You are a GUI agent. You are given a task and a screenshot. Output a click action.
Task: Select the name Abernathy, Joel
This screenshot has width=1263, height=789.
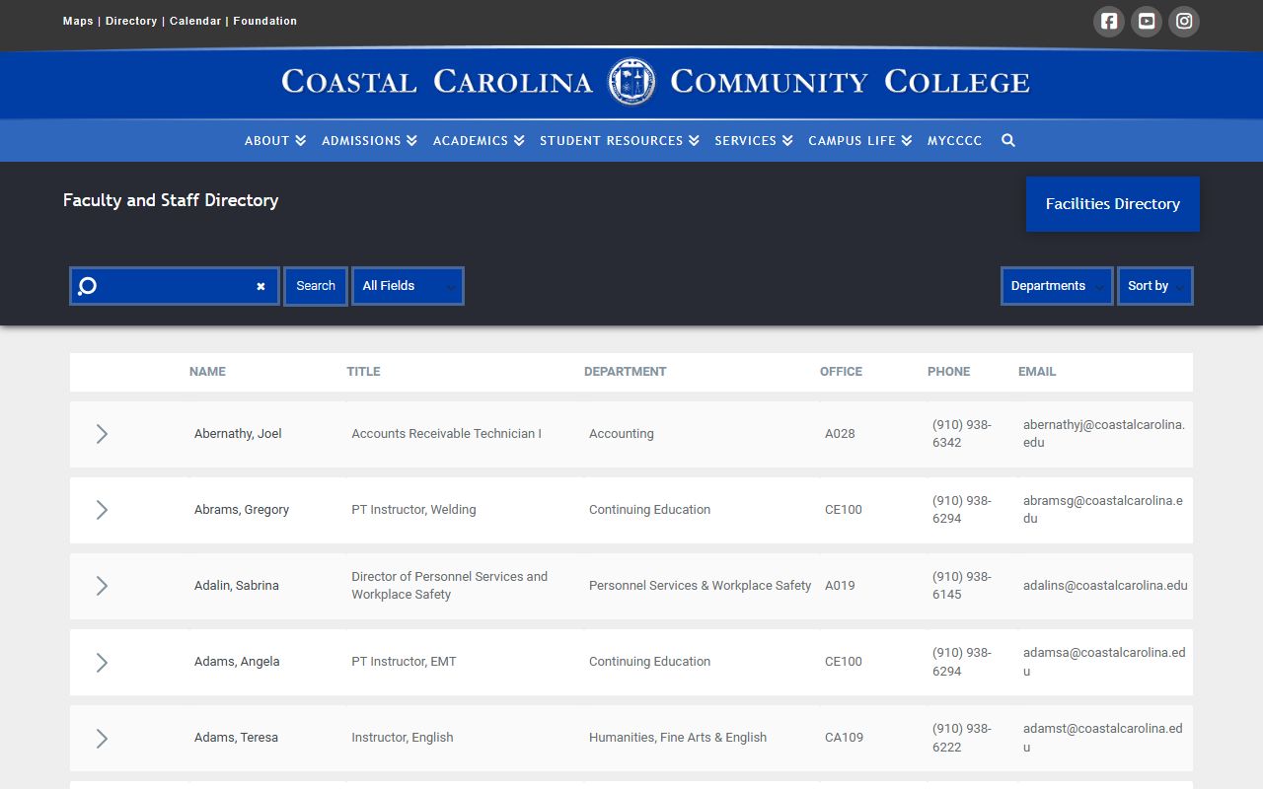[x=238, y=434]
